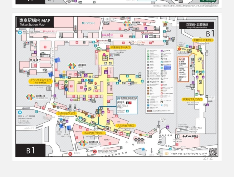
Task: Click the 丸の内地下北口 yellow label
Action: point(66,114)
